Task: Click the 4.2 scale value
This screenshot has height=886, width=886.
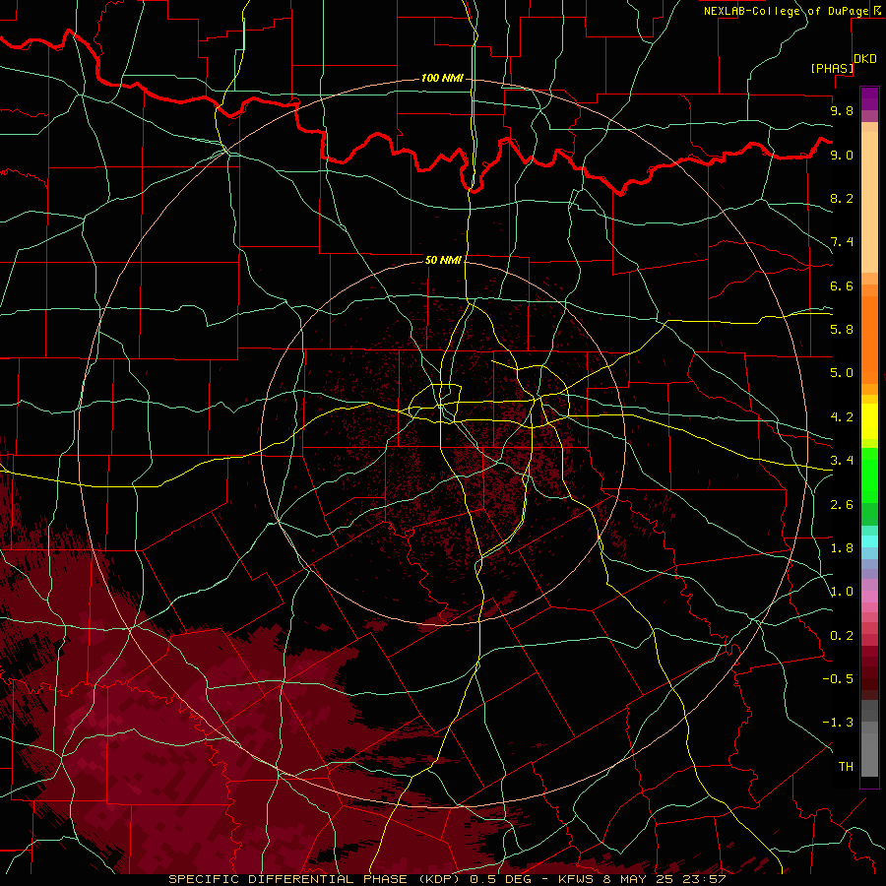Action: point(842,417)
